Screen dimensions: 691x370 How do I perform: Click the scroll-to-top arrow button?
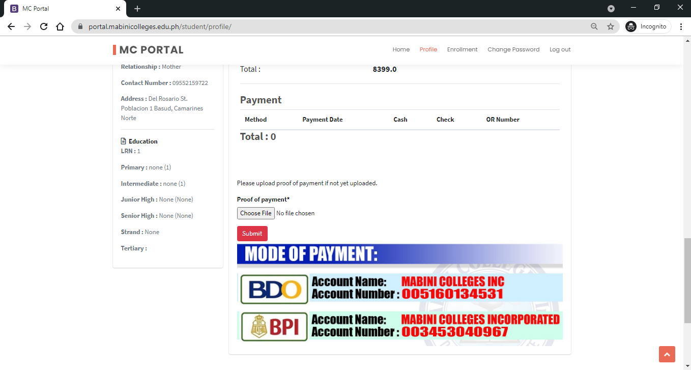tap(667, 354)
